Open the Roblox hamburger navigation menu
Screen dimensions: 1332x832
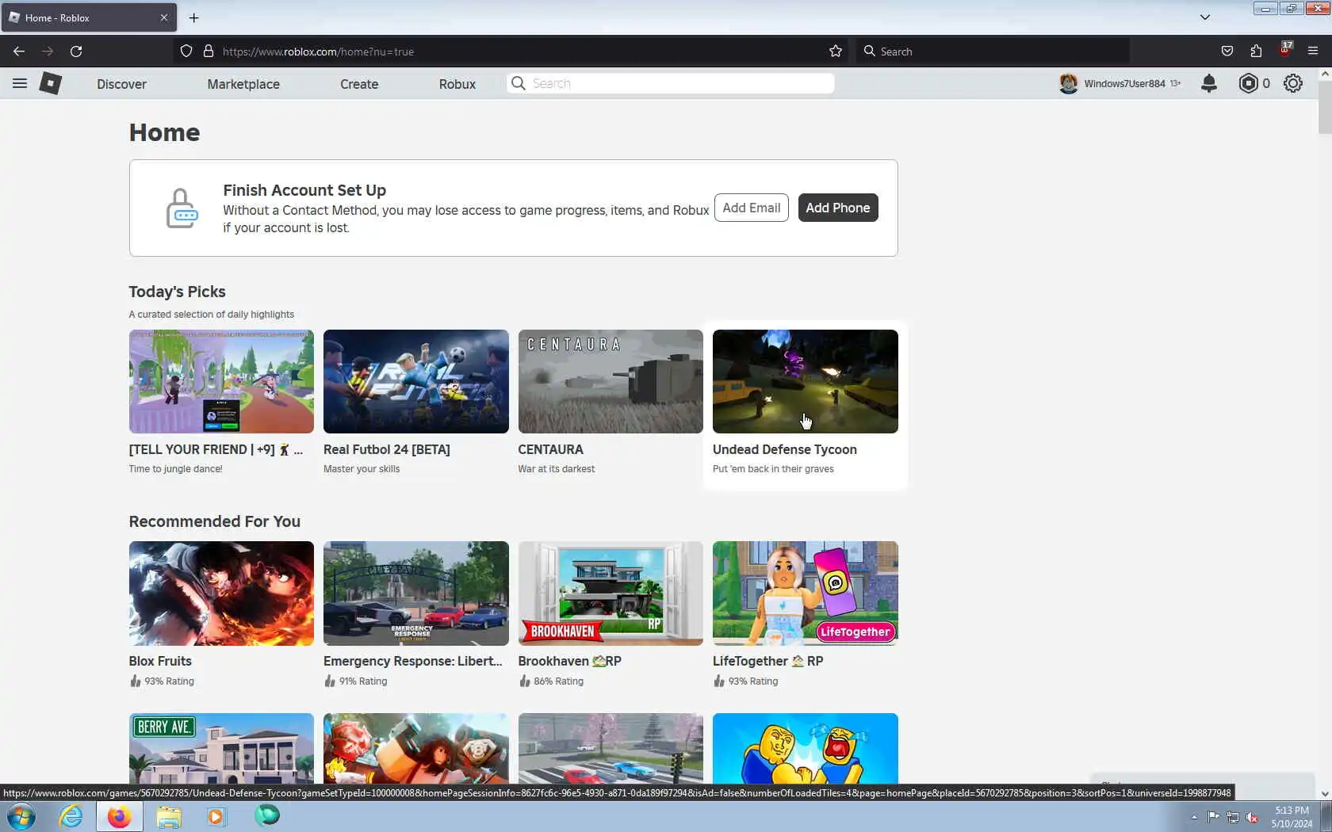tap(20, 83)
